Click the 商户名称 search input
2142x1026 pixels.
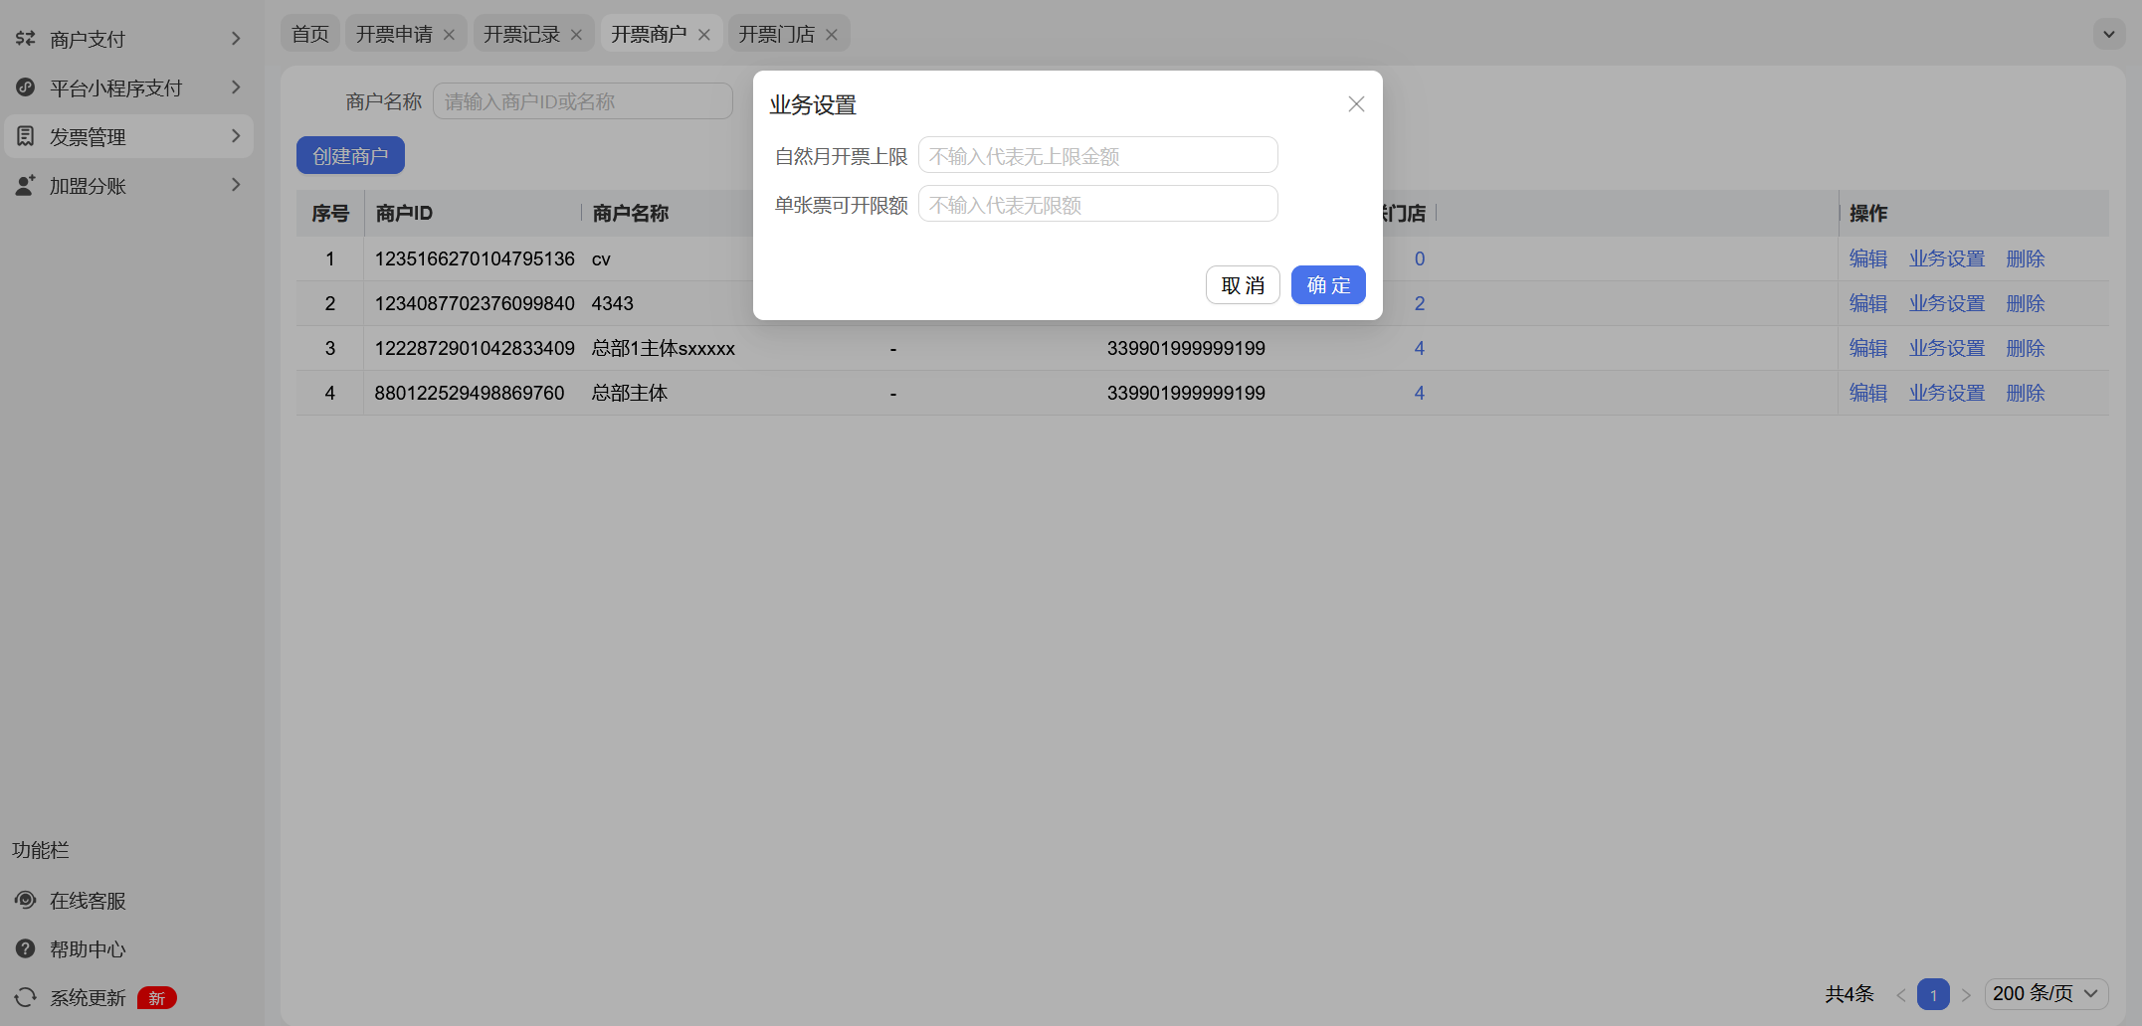click(x=583, y=101)
